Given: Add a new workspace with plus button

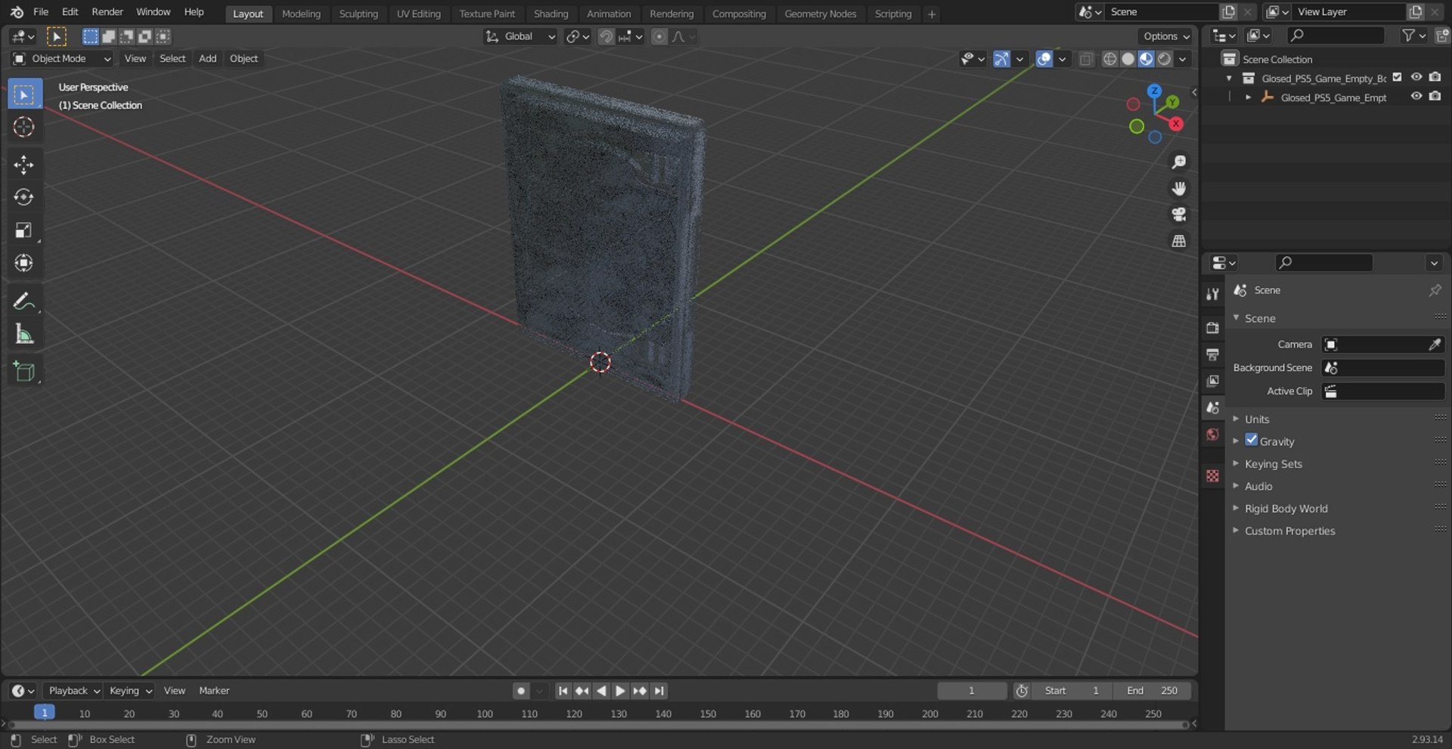Looking at the screenshot, I should [x=932, y=14].
